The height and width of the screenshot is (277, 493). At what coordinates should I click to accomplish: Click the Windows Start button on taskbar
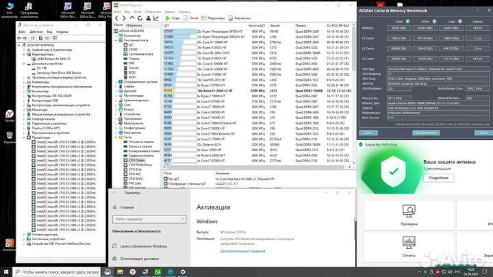tap(6, 272)
